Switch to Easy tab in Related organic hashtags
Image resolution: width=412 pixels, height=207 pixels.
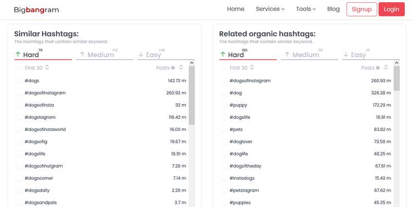pos(371,54)
